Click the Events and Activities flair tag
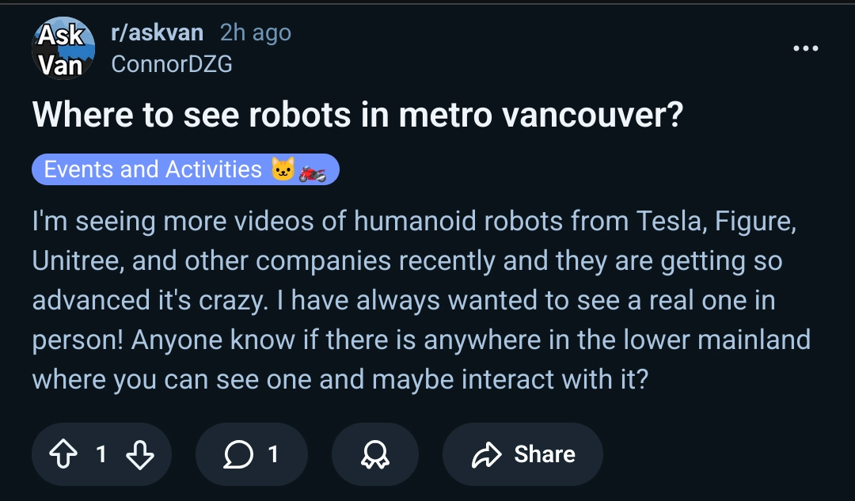Screen dimensions: 855x501 coord(186,169)
